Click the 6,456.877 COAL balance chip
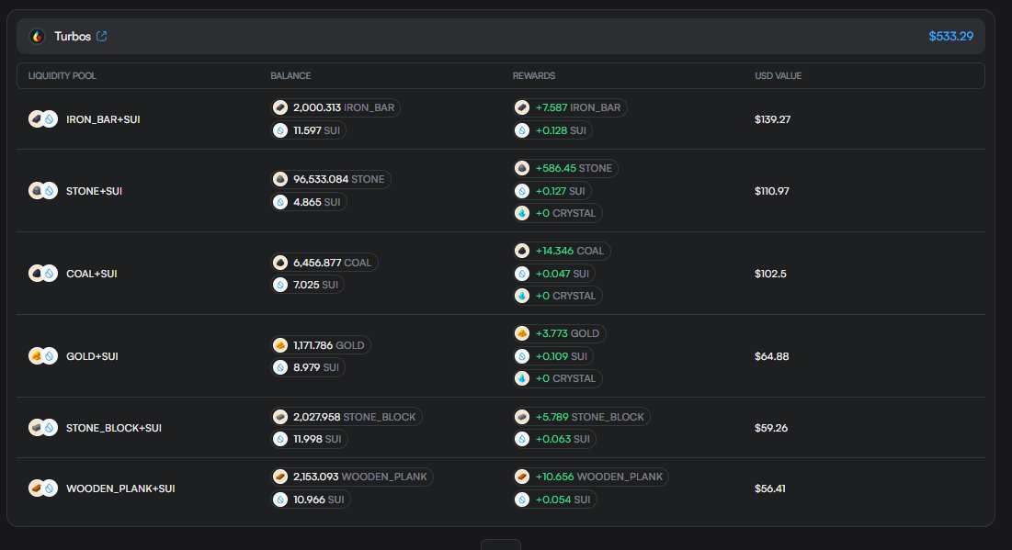This screenshot has height=550, width=1012. pos(324,263)
